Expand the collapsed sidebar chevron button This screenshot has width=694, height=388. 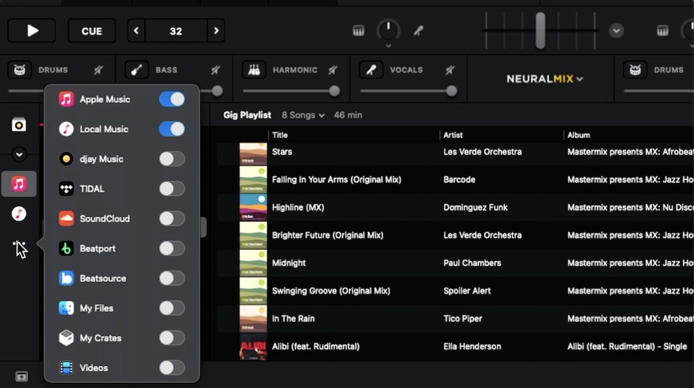19,155
